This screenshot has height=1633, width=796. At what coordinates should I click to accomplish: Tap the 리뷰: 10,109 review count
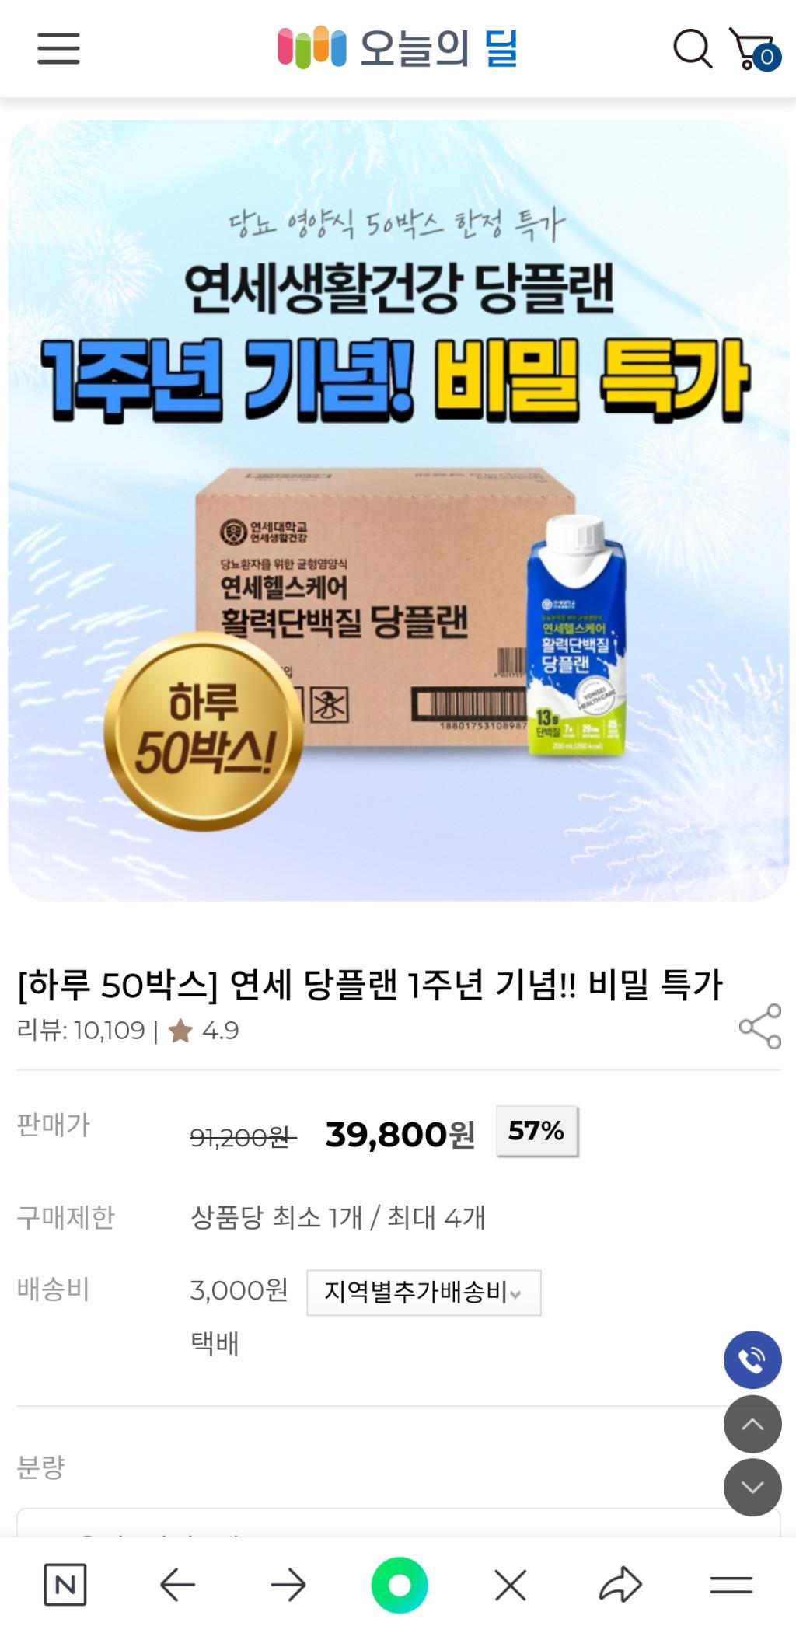coord(81,1031)
